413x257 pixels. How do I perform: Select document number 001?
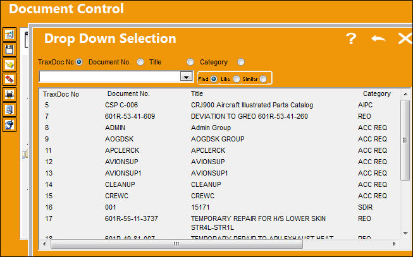[x=110, y=207]
